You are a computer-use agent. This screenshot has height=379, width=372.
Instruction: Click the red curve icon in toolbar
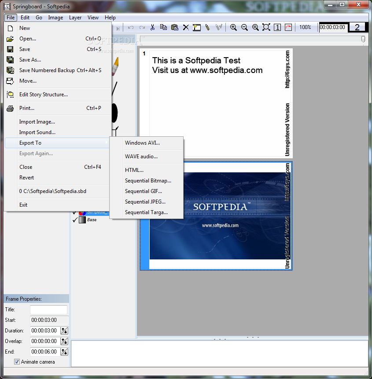[x=288, y=27]
